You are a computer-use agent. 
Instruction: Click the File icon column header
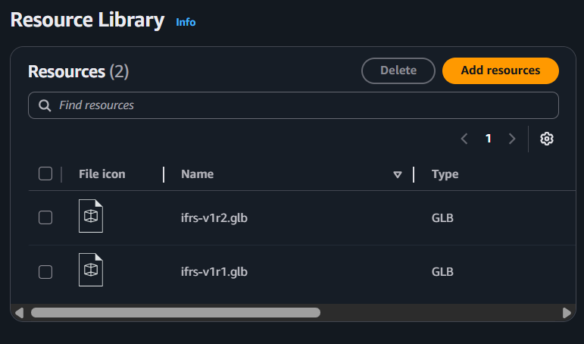[x=102, y=174]
